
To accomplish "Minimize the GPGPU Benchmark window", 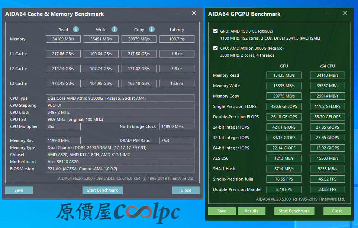I will 328,13.
